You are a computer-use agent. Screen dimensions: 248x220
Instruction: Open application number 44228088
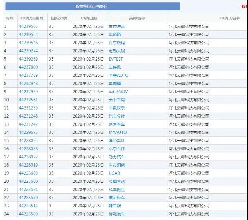coord(28,149)
